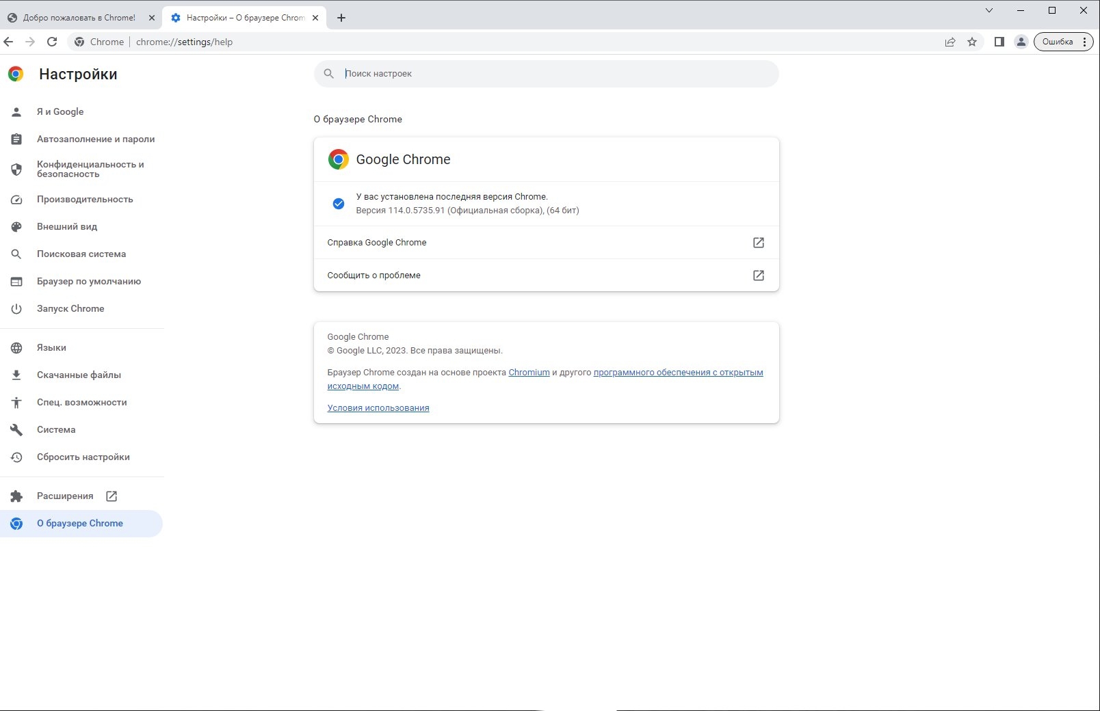Click the Ошибка menu button
The height and width of the screenshot is (711, 1100).
click(1064, 42)
